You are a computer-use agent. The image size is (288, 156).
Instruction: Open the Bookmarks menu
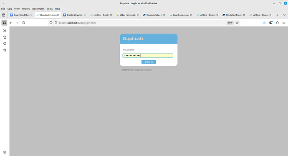coord(38,9)
